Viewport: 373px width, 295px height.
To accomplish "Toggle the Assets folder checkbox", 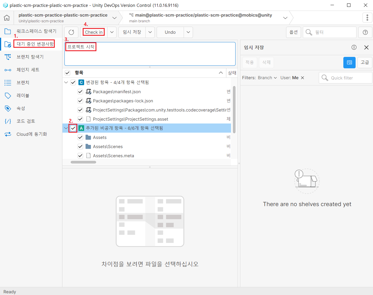I will click(80, 137).
